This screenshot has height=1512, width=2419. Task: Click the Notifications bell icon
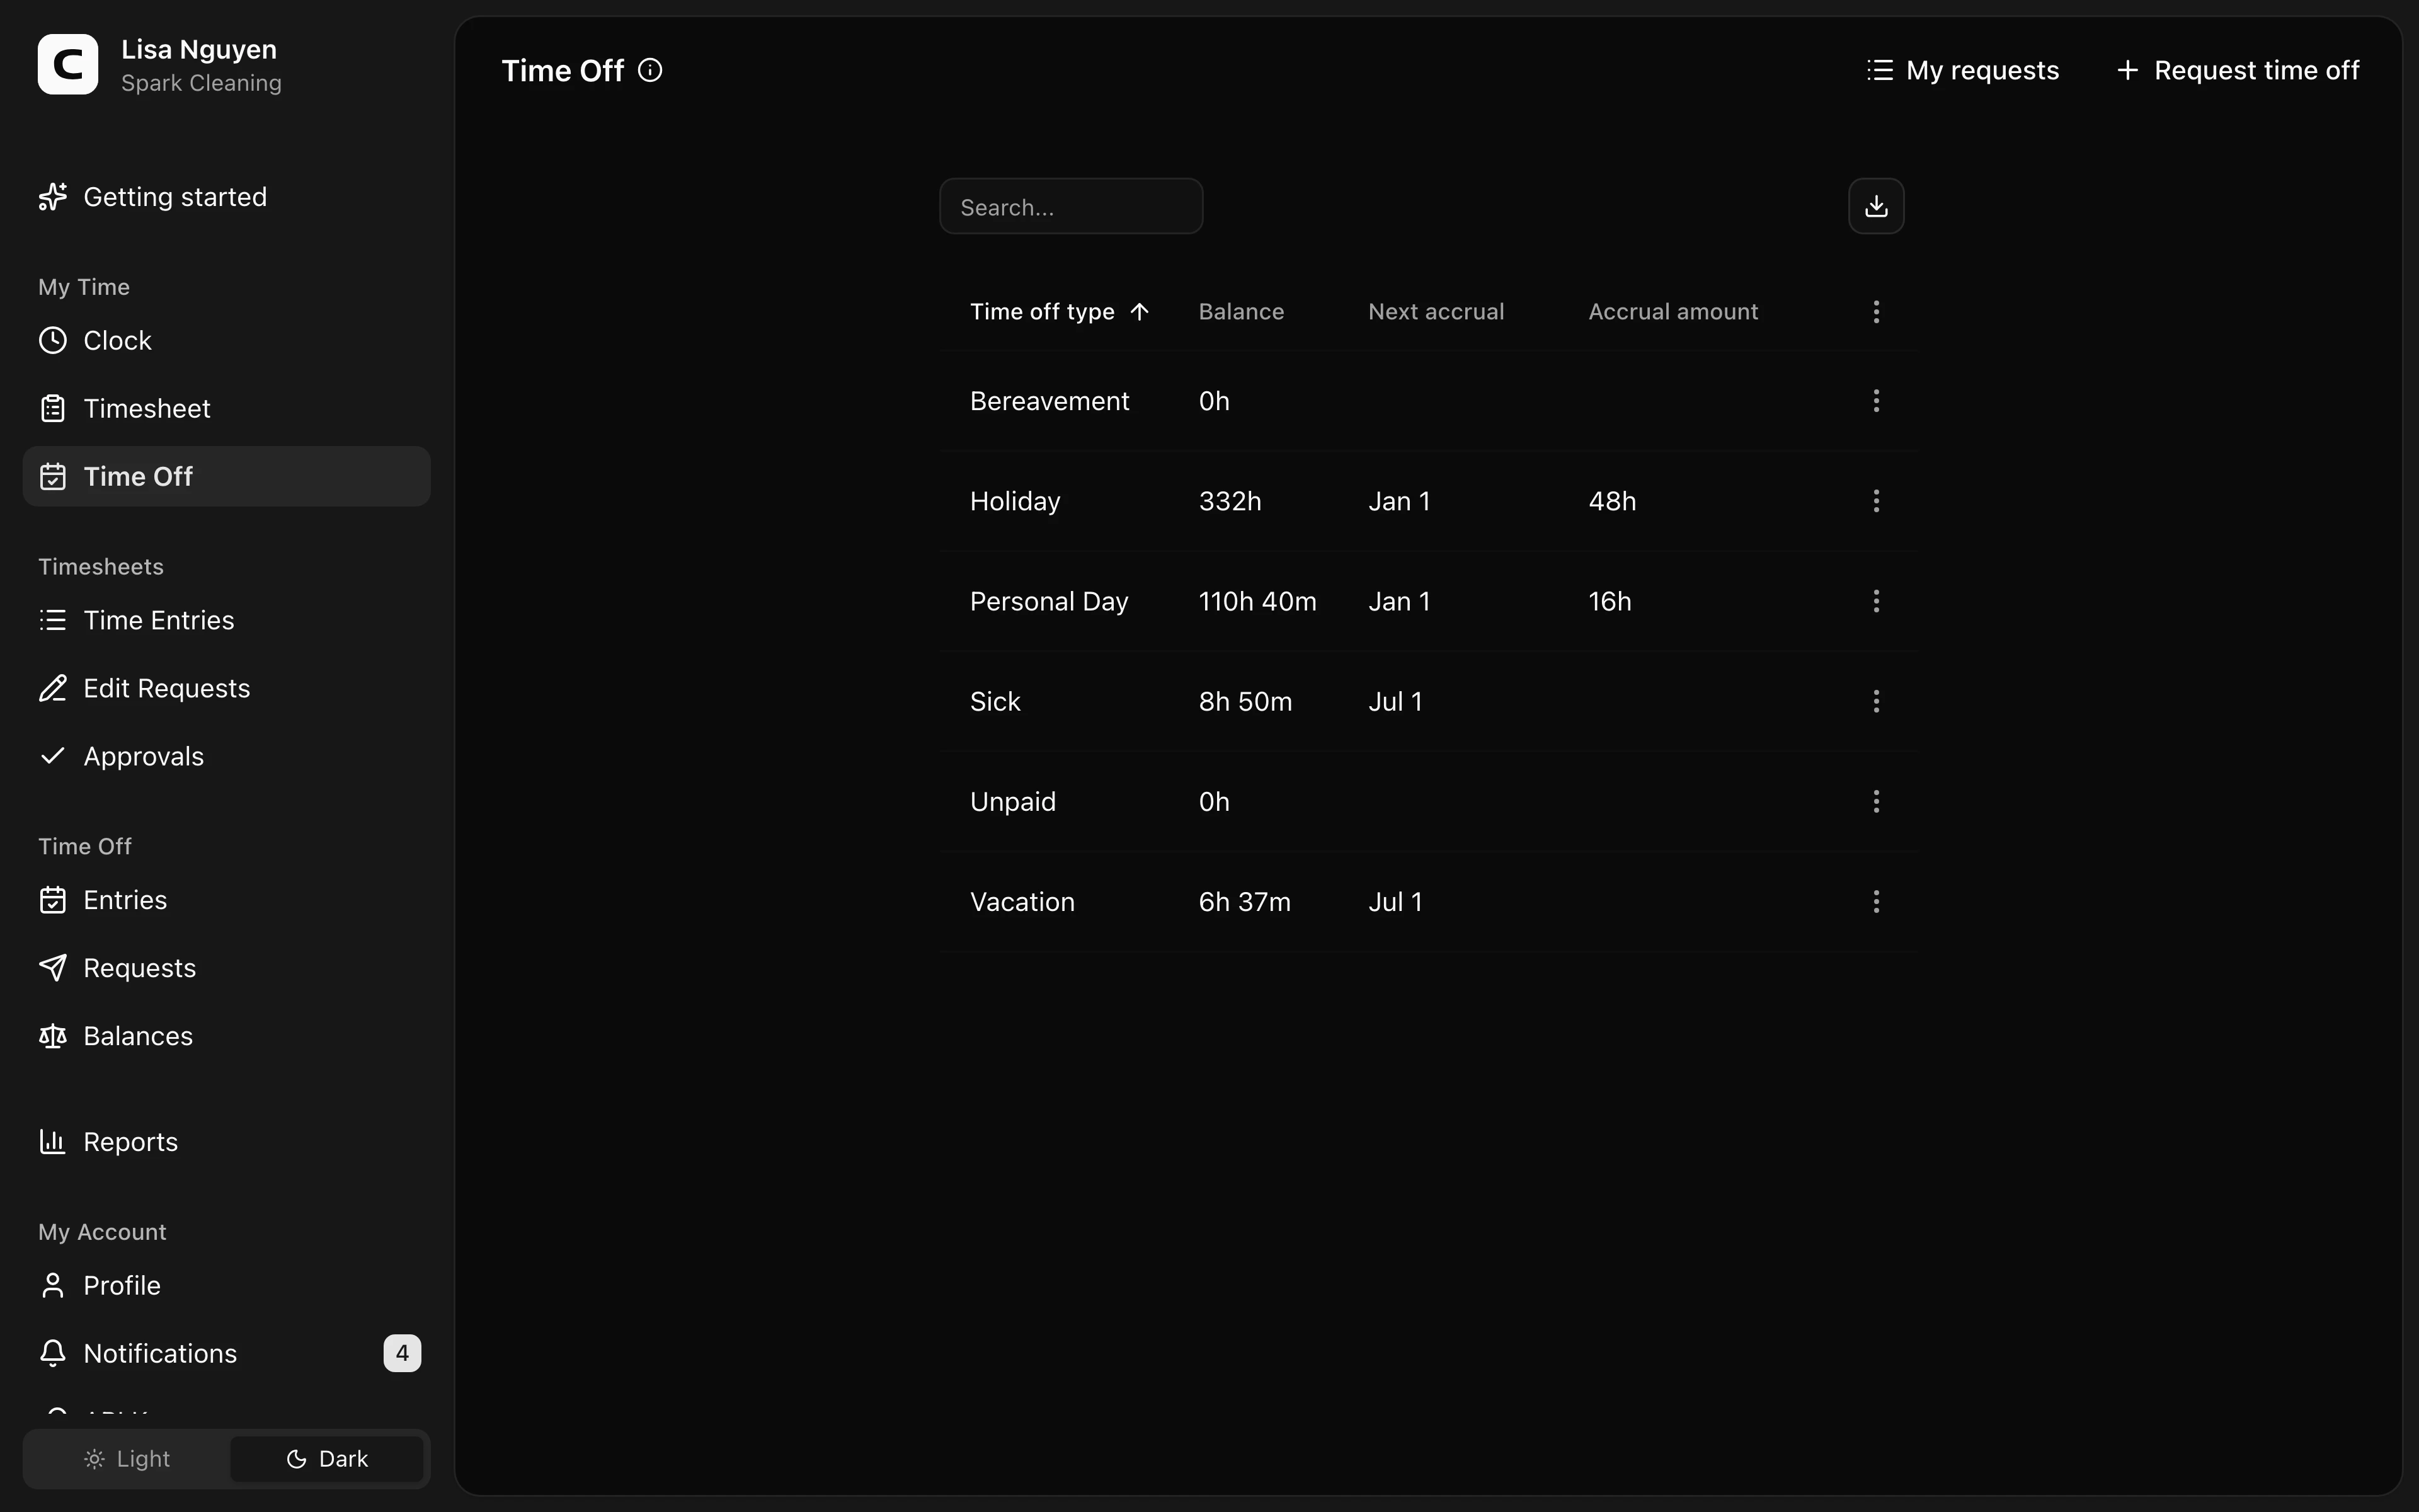[53, 1354]
